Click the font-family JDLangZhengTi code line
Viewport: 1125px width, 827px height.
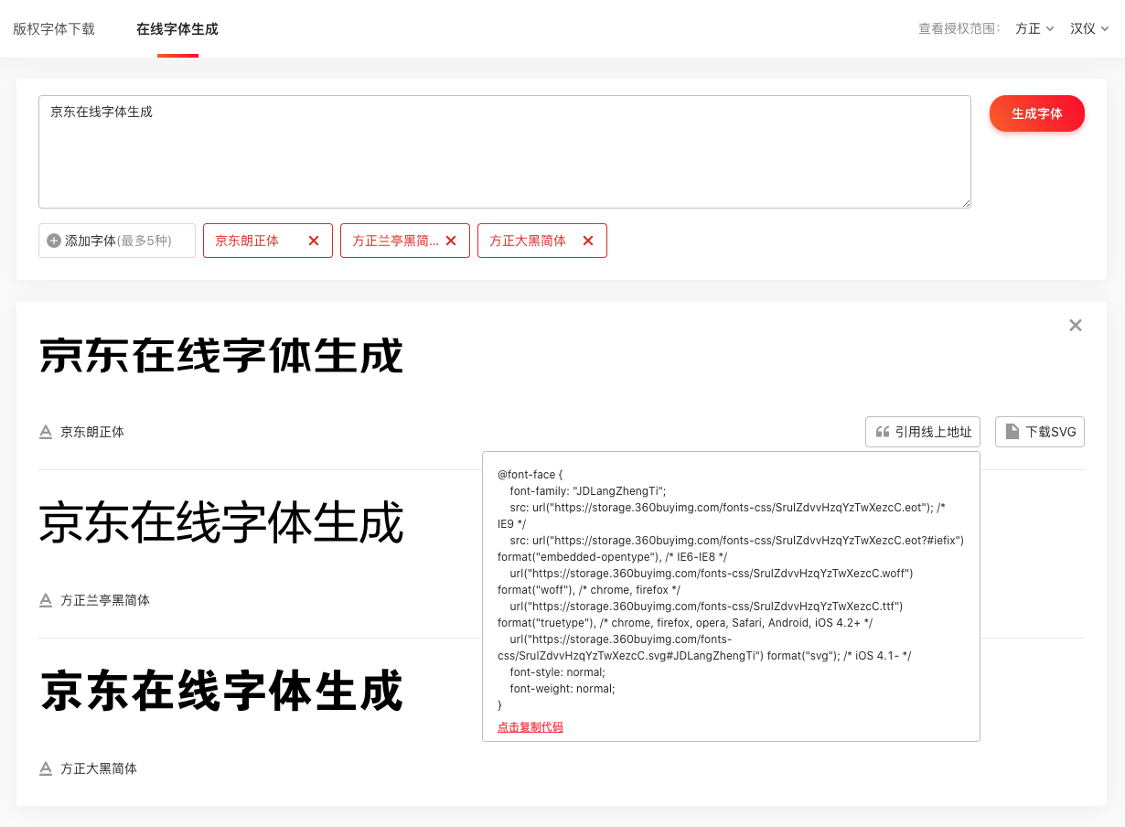click(x=588, y=490)
